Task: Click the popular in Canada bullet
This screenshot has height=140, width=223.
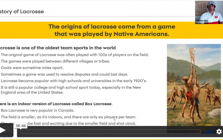Action: coord(37,110)
